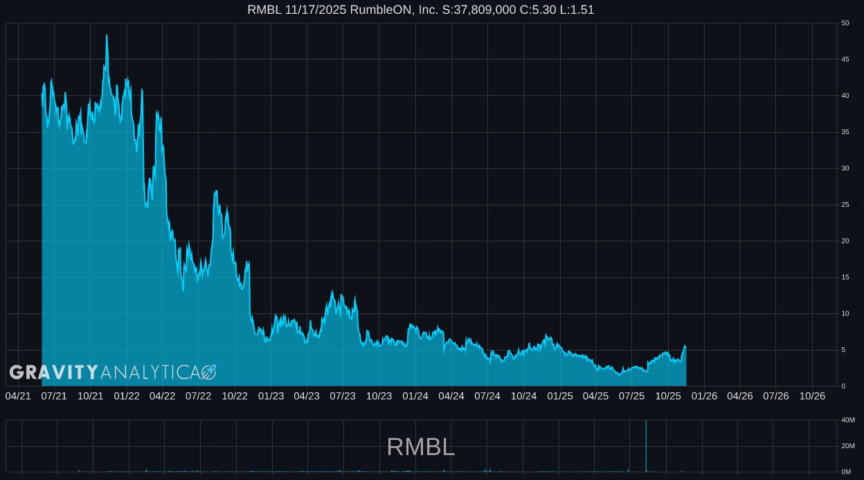Image resolution: width=864 pixels, height=480 pixels.
Task: Click the 0M volume axis label
Action: pos(846,472)
